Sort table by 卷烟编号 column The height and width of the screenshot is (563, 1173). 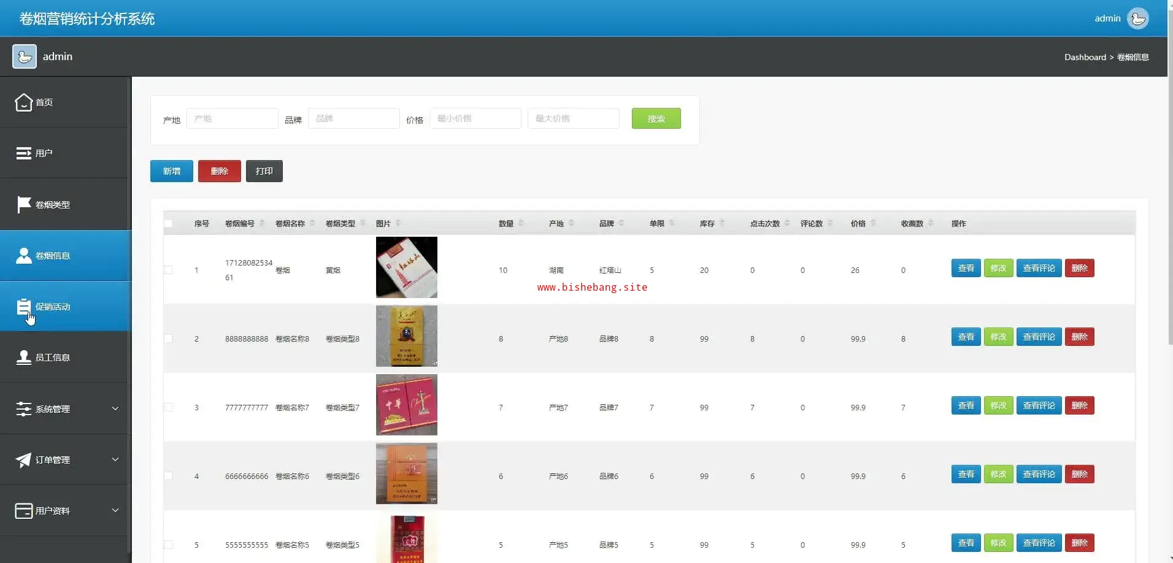point(262,223)
